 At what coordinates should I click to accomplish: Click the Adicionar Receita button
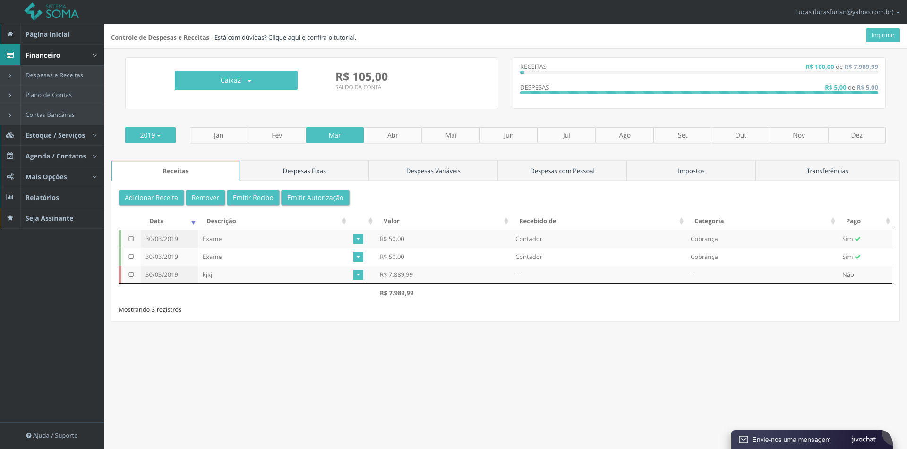coord(151,198)
